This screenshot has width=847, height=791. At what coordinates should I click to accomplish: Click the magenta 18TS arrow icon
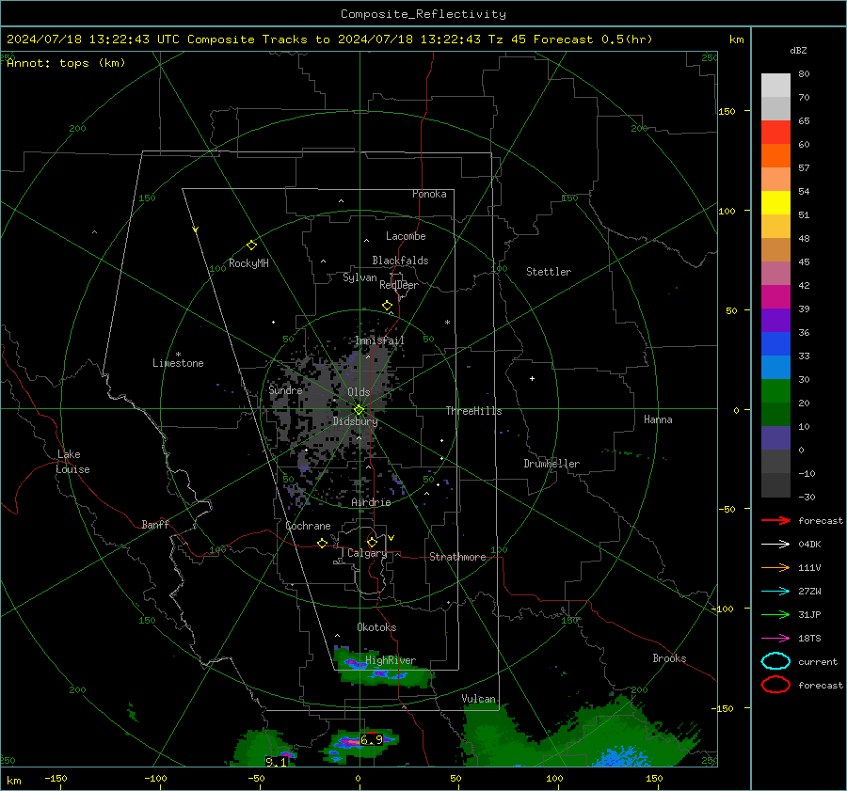pyautogui.click(x=775, y=639)
